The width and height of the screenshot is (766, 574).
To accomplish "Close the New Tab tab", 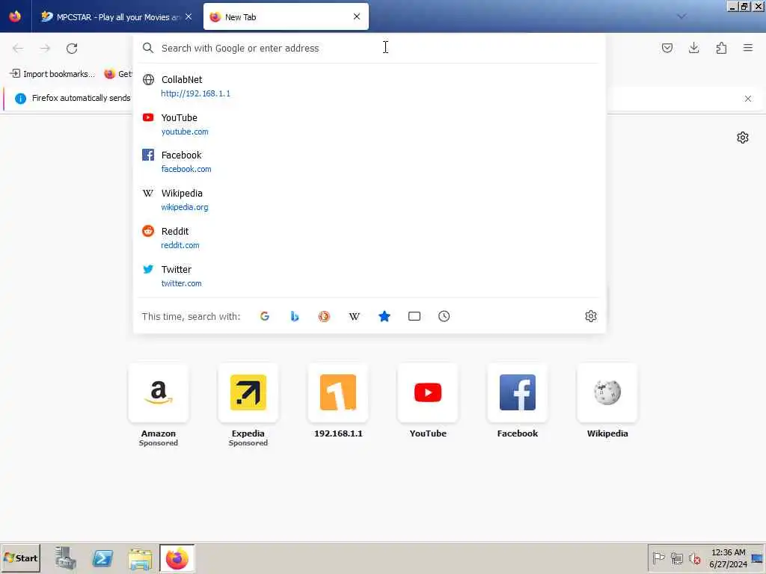I will pos(357,16).
